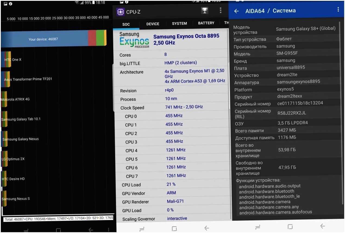
Task: Tap the Process value '10 nm'
Action: click(x=171, y=99)
